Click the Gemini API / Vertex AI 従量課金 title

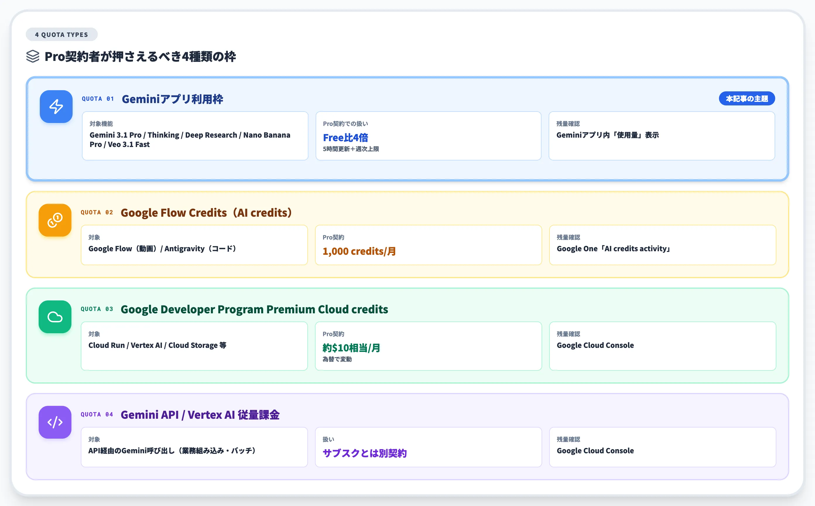tap(200, 415)
